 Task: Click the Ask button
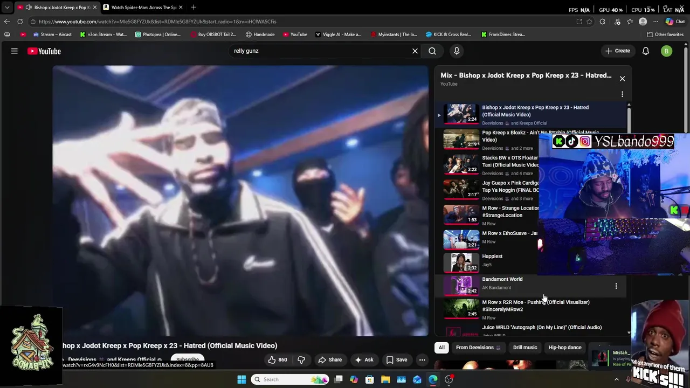pyautogui.click(x=364, y=359)
